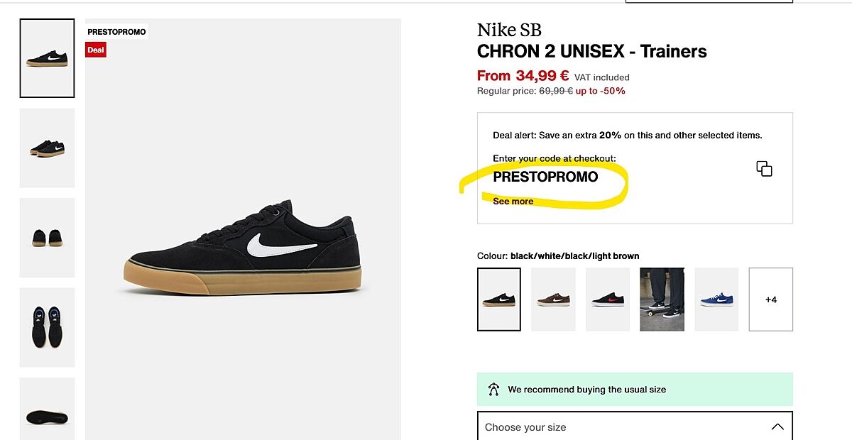Select the first side-view shoe thumbnail
The width and height of the screenshot is (852, 440).
pos(47,58)
